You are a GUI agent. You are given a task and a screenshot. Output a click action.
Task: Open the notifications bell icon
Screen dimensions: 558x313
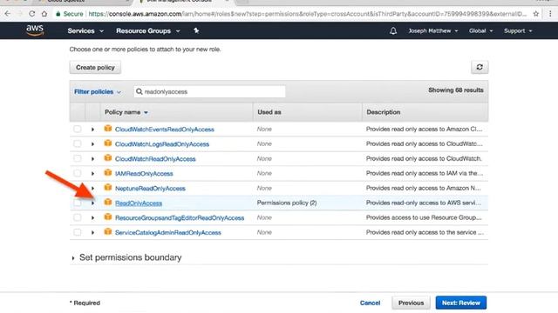coord(393,31)
